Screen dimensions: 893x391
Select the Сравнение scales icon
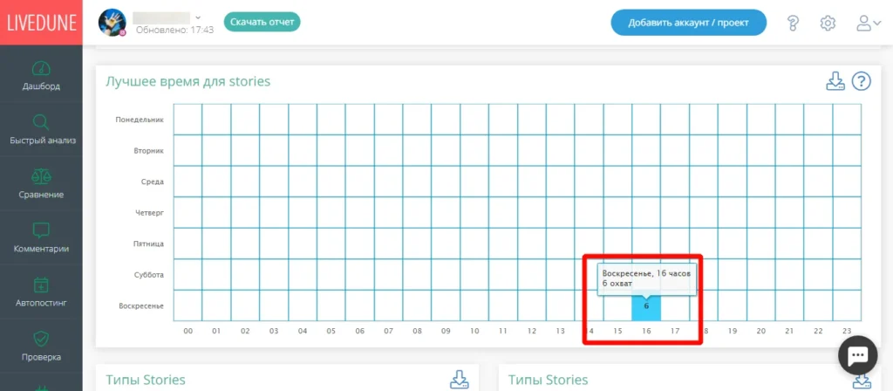41,175
